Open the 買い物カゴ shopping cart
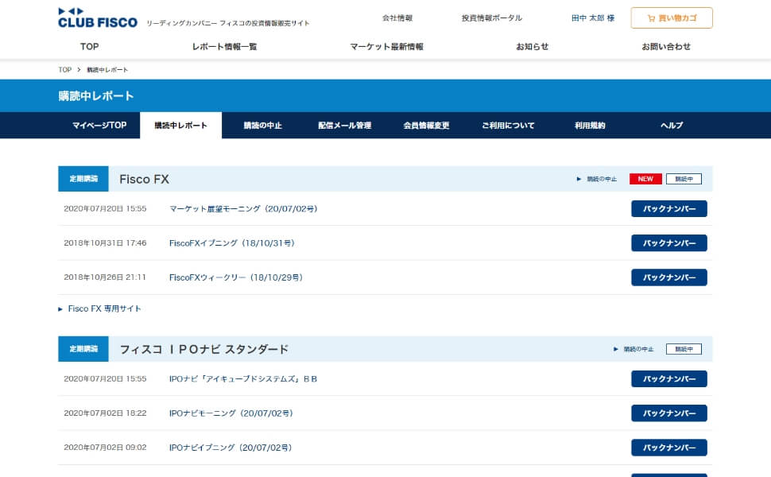The height and width of the screenshot is (477, 771). (x=670, y=17)
